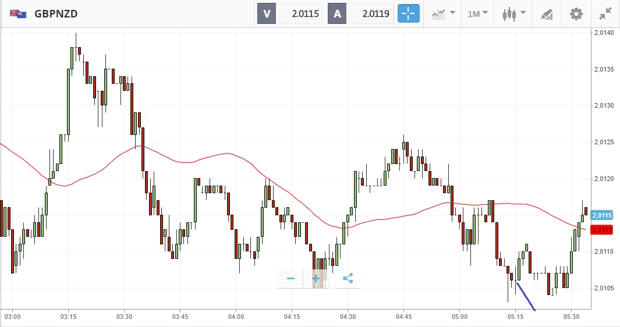Toggle the crosshair cursor tool
The height and width of the screenshot is (327, 620).
click(x=409, y=13)
